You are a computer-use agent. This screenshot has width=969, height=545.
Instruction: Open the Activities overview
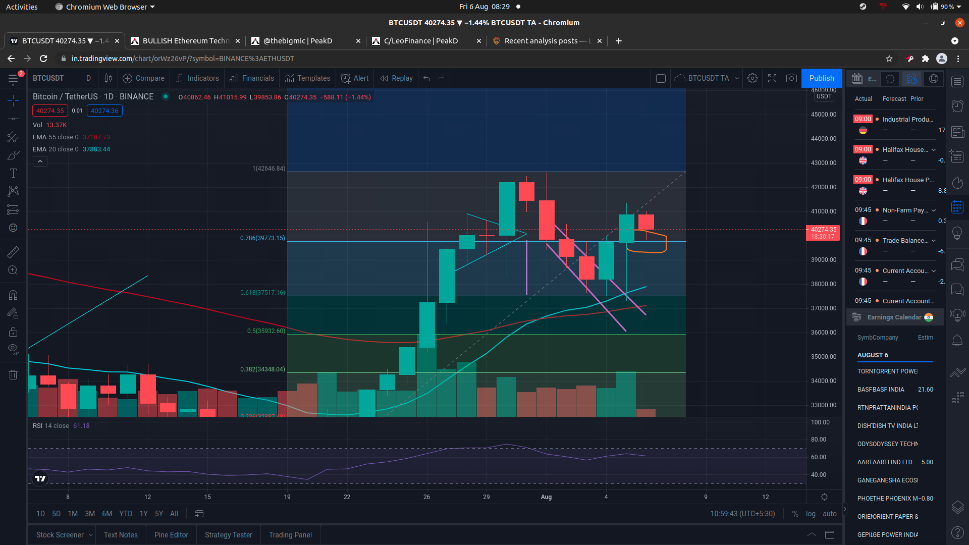pyautogui.click(x=22, y=7)
